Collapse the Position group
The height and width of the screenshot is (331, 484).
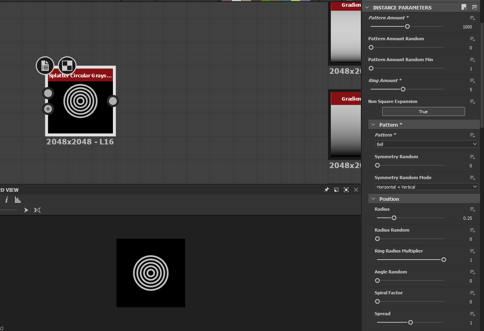(373, 199)
